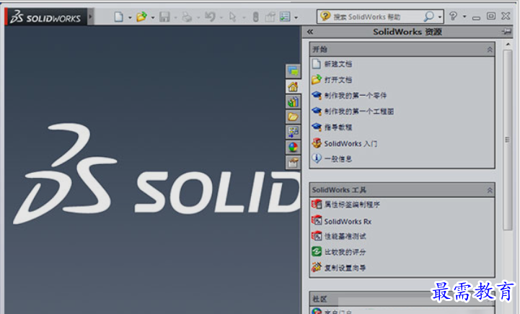This screenshot has height=314, width=520.
Task: Launch 属性标签编制程序 tool
Action: (x=352, y=205)
